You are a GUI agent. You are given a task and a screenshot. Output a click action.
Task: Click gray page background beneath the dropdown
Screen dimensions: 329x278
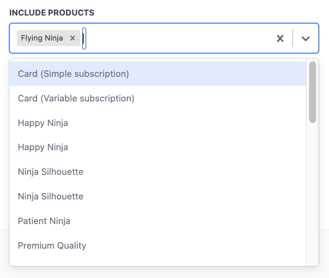pos(164,273)
